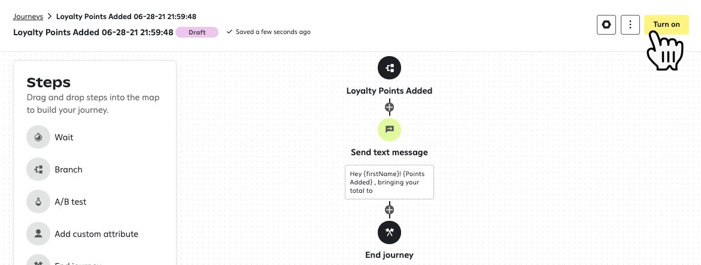Add step below Loyalty Points Added
The image size is (701, 265).
[389, 107]
